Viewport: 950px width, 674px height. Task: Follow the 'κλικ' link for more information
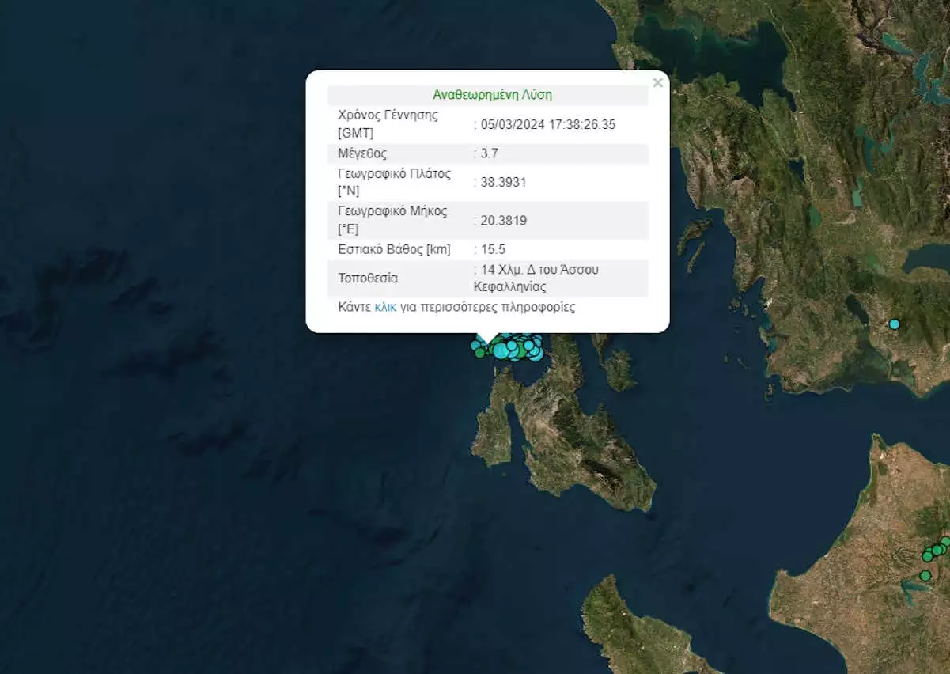pos(385,307)
